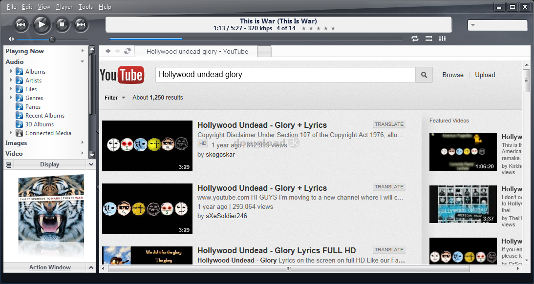The width and height of the screenshot is (534, 284).
Task: Expand the Artists tree node
Action: click(x=11, y=80)
